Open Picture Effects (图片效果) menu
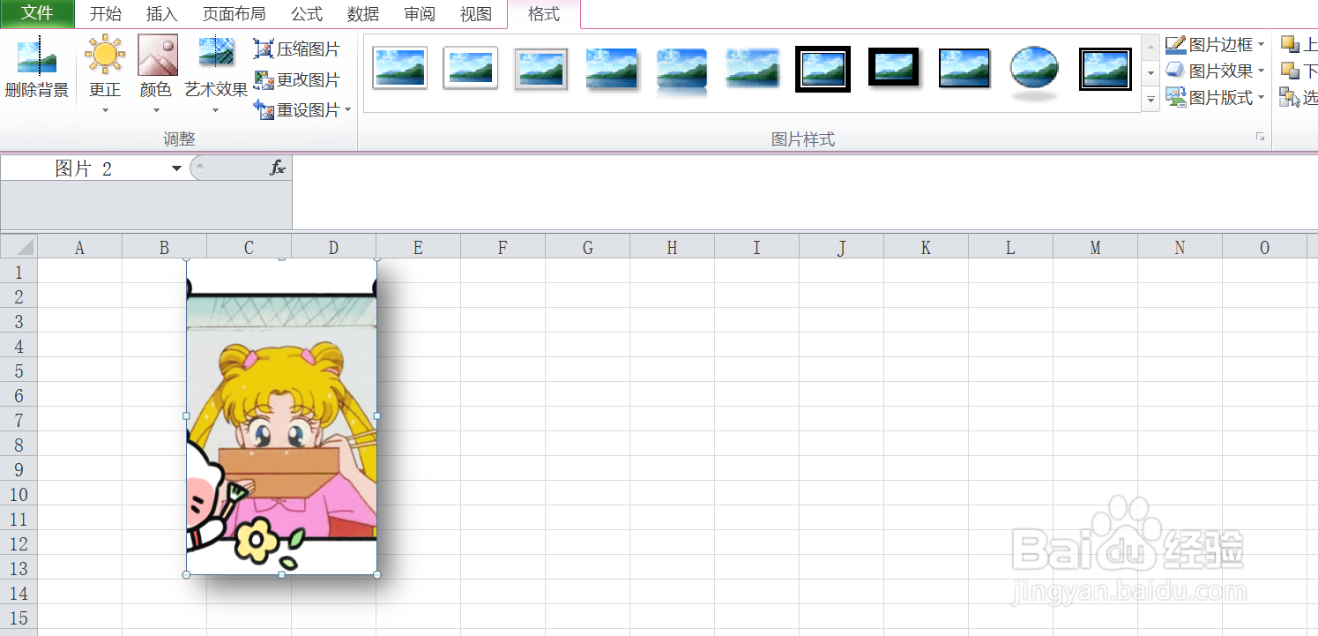The width and height of the screenshot is (1318, 636). (1215, 71)
